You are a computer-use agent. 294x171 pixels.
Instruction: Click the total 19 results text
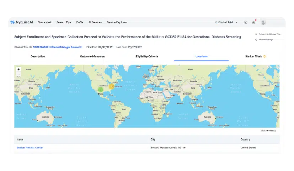click(x=268, y=131)
